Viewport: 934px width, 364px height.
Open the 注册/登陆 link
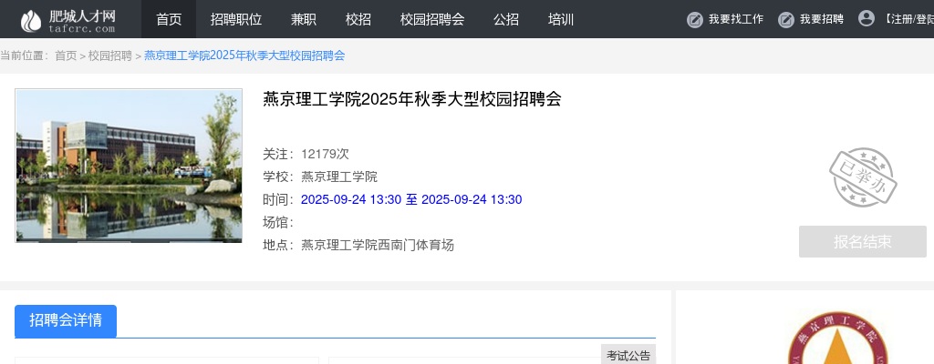[908, 19]
